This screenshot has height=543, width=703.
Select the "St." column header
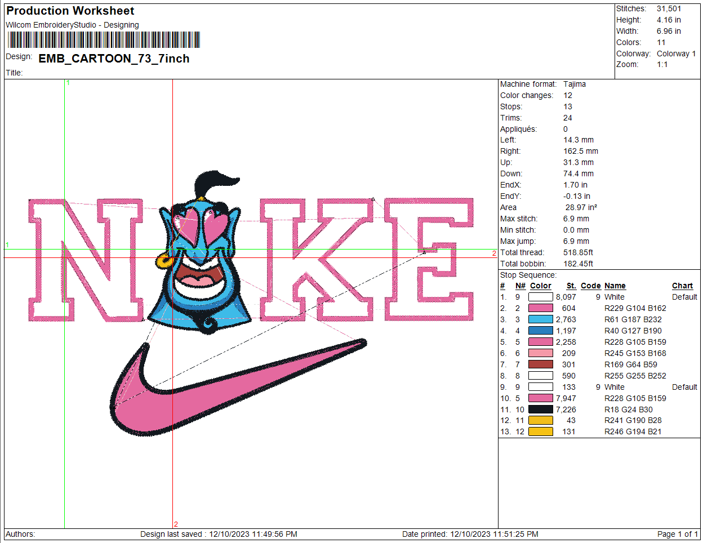[571, 286]
